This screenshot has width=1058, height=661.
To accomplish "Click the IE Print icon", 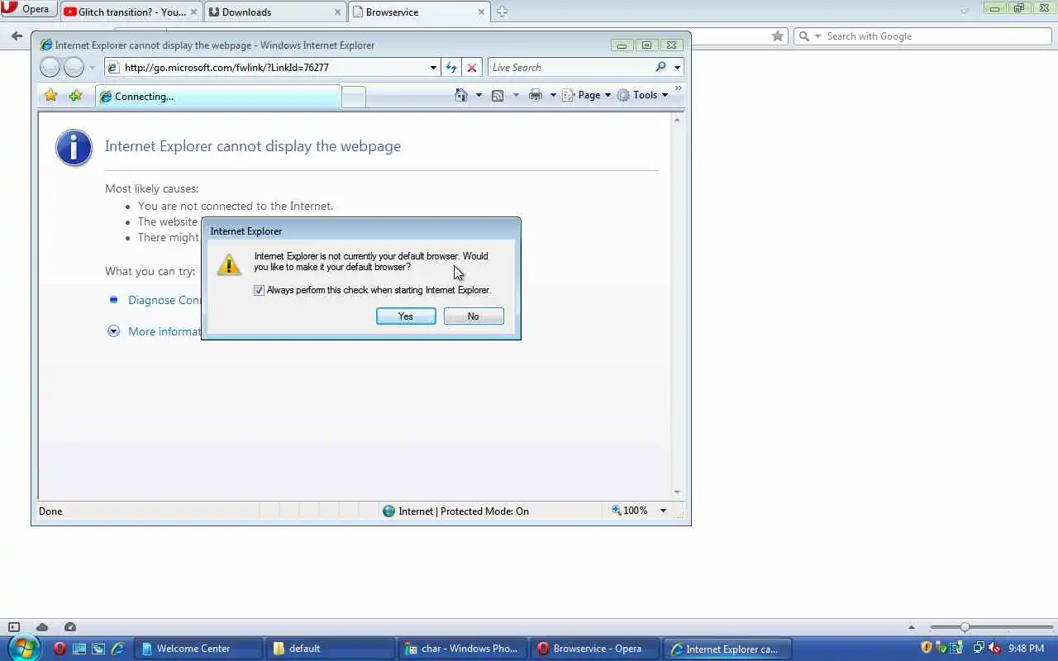I will [536, 95].
